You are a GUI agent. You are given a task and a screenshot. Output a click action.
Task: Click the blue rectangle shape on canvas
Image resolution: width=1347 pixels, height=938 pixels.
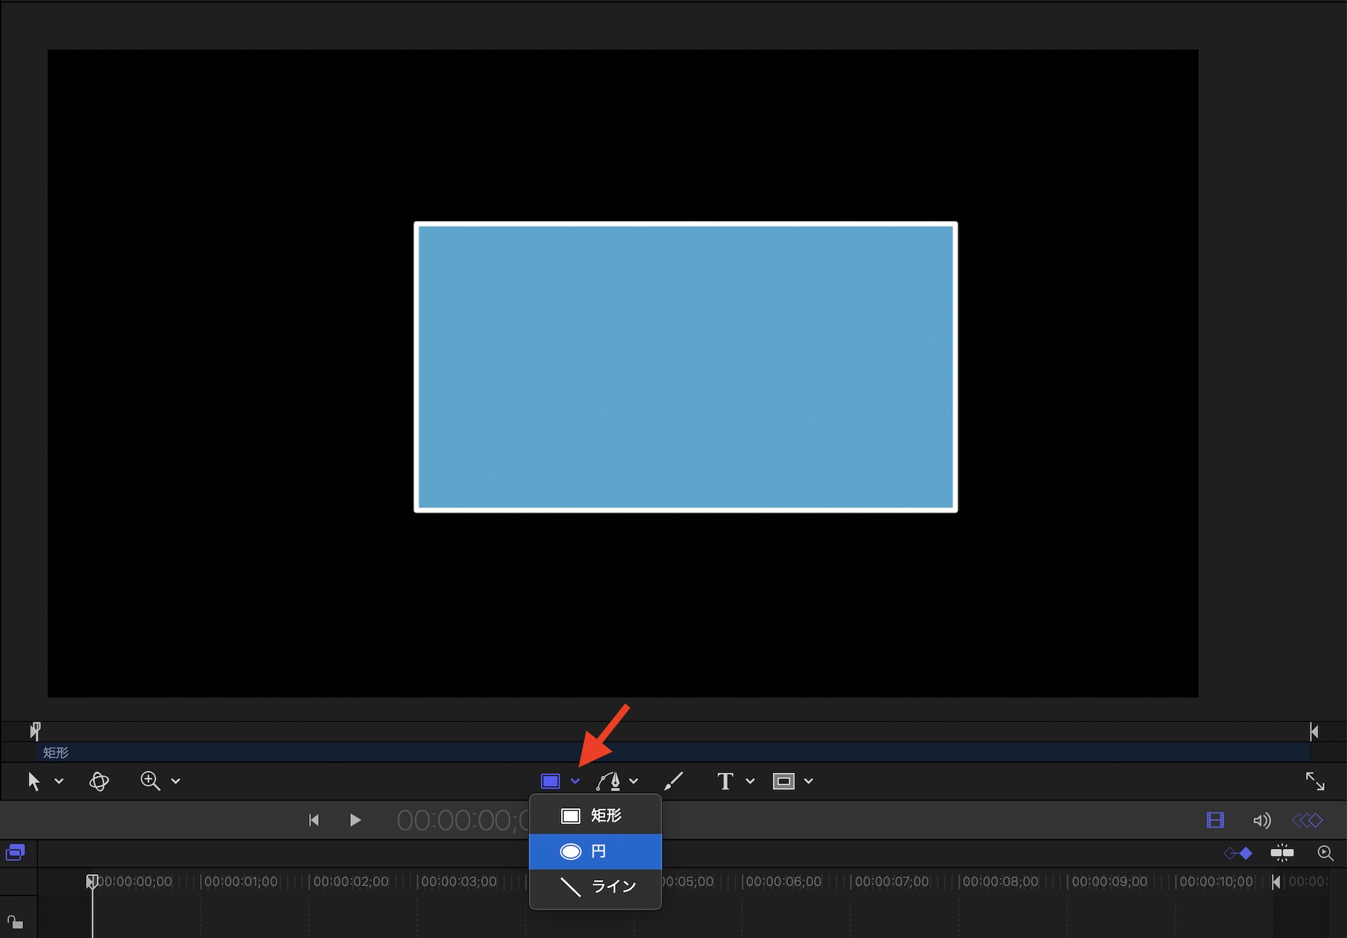pyautogui.click(x=686, y=367)
